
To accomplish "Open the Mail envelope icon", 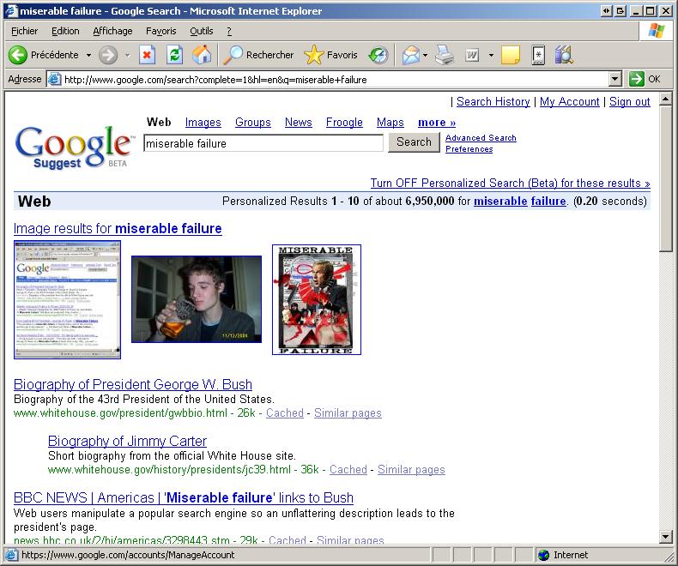I will (411, 55).
